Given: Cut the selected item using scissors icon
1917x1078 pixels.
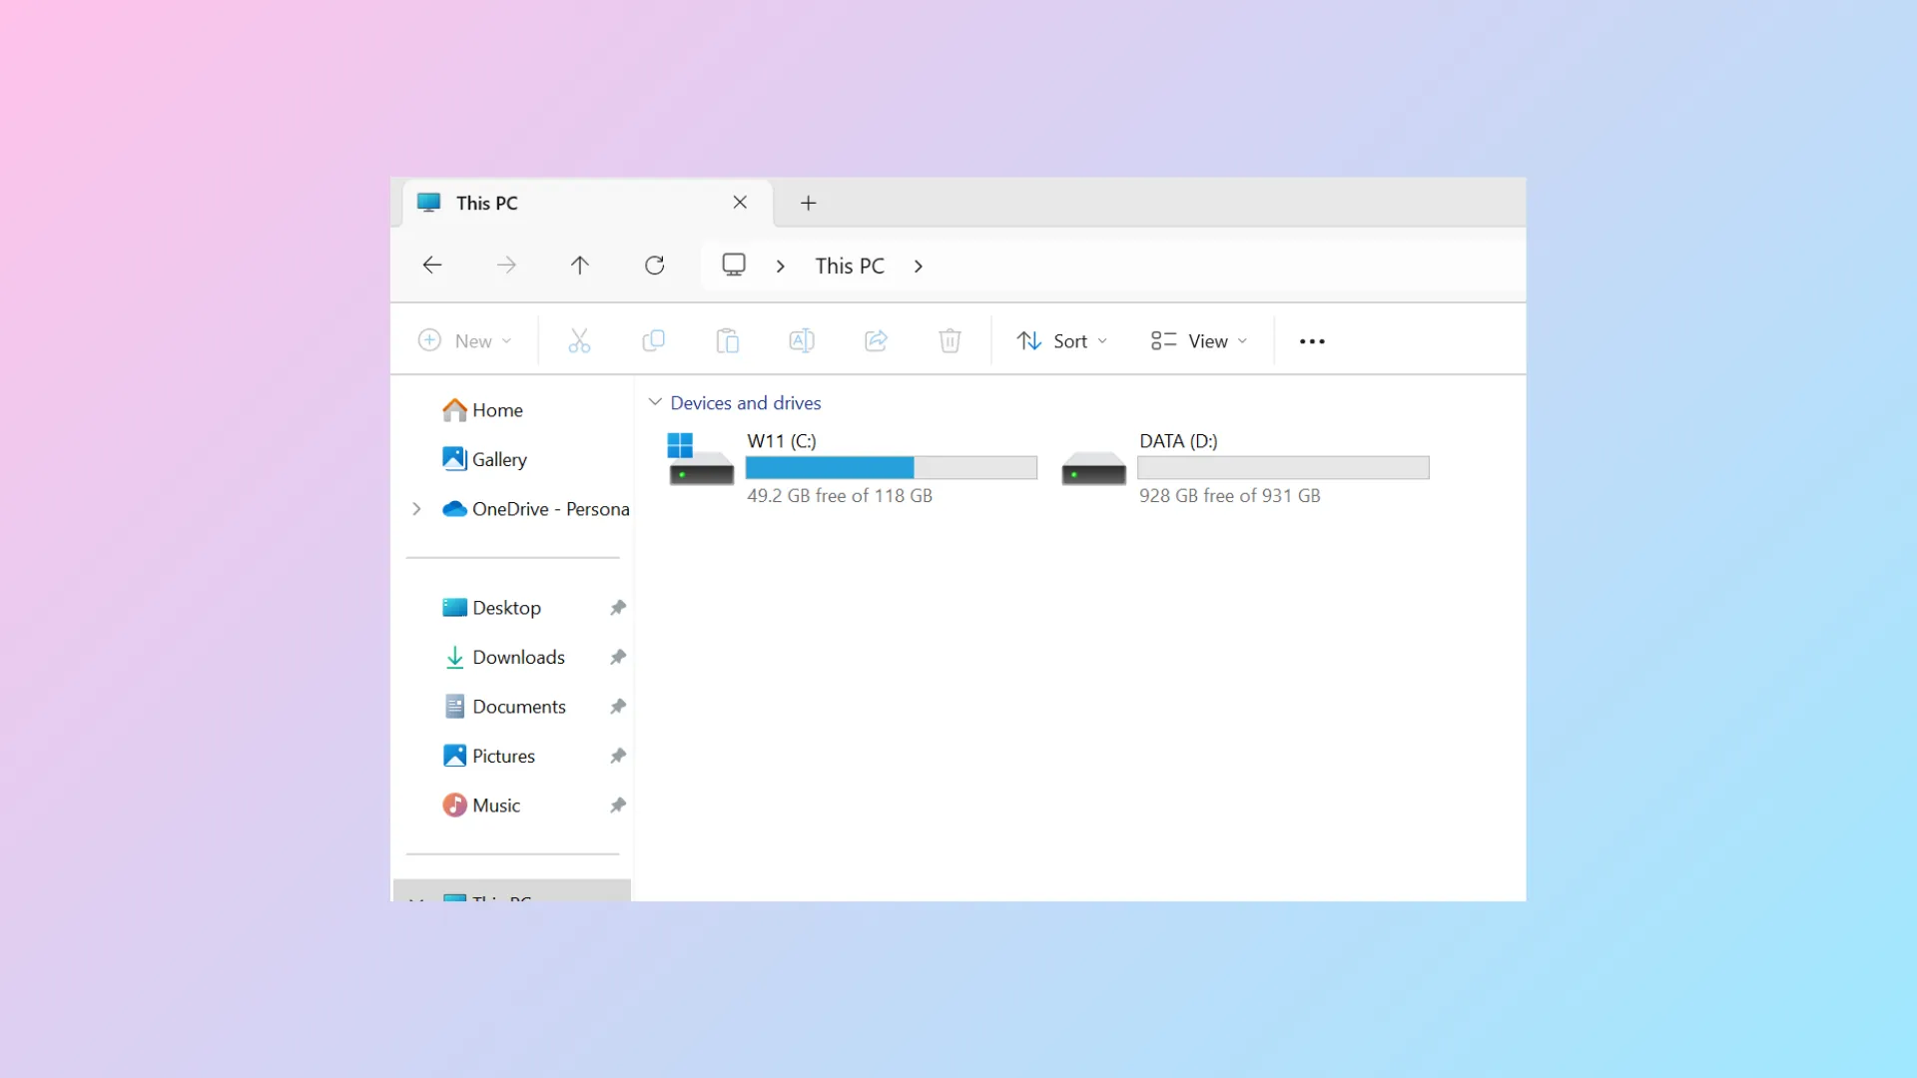Looking at the screenshot, I should [579, 340].
